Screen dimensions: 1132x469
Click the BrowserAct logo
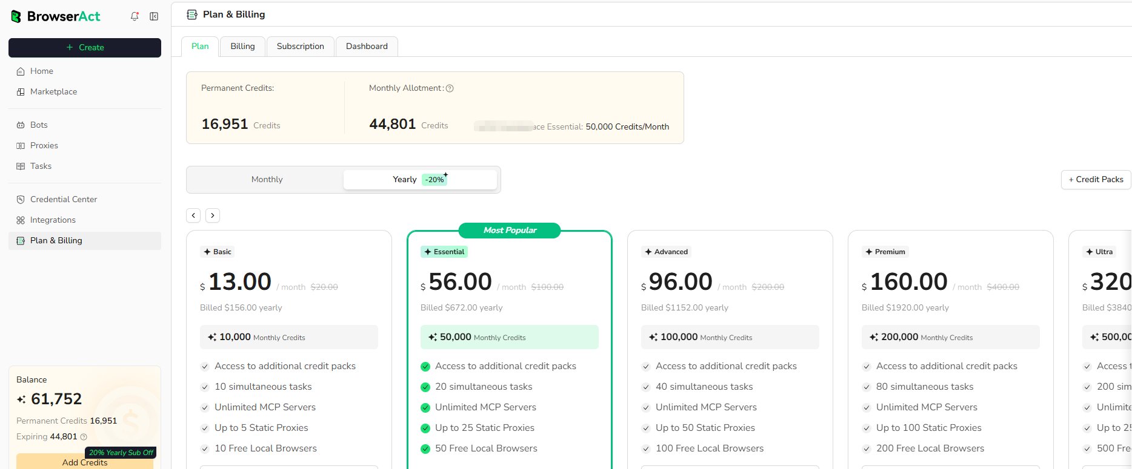click(56, 16)
